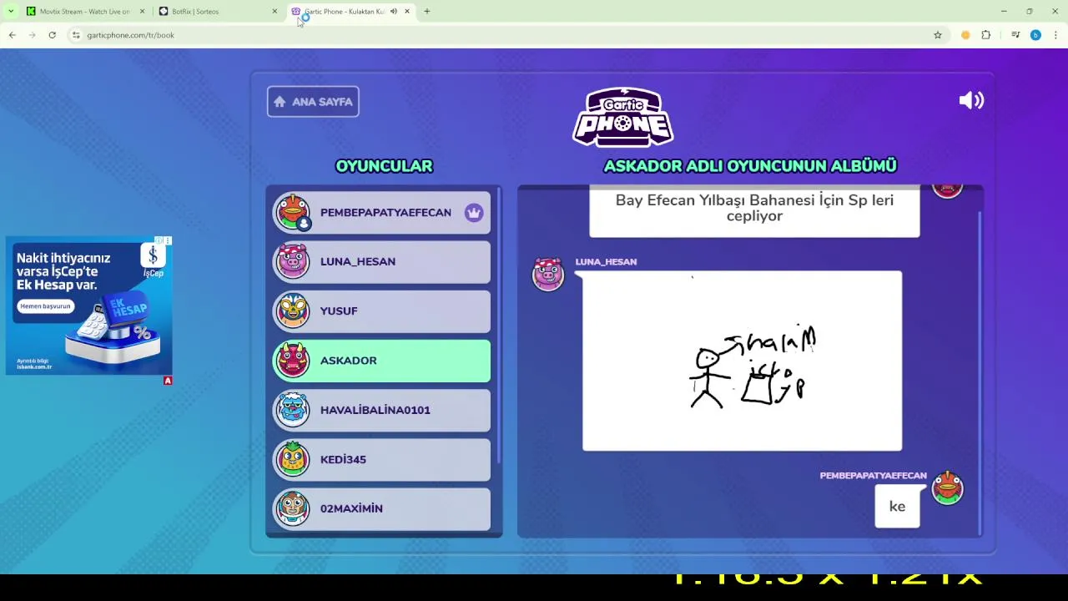
Task: Reload the current page
Action: (x=52, y=35)
